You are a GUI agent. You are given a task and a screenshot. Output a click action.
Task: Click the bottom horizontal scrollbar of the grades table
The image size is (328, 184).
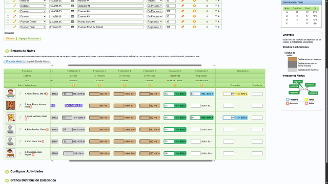[x=141, y=161]
